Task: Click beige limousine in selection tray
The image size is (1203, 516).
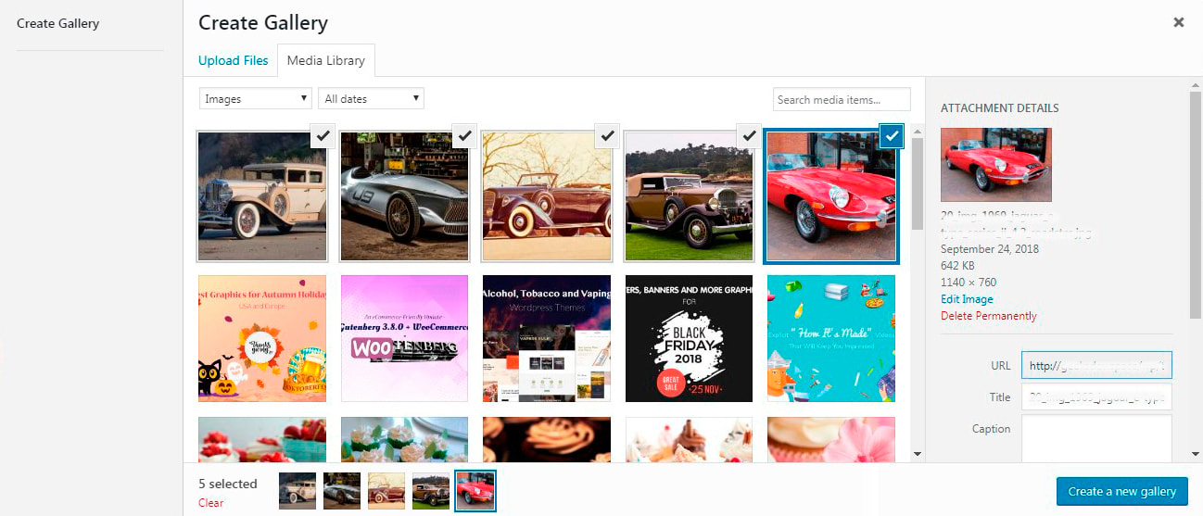Action: pyautogui.click(x=298, y=491)
